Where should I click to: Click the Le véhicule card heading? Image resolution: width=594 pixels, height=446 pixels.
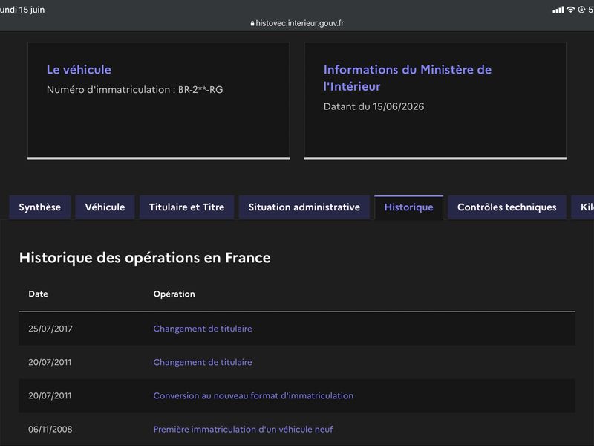[x=79, y=69]
